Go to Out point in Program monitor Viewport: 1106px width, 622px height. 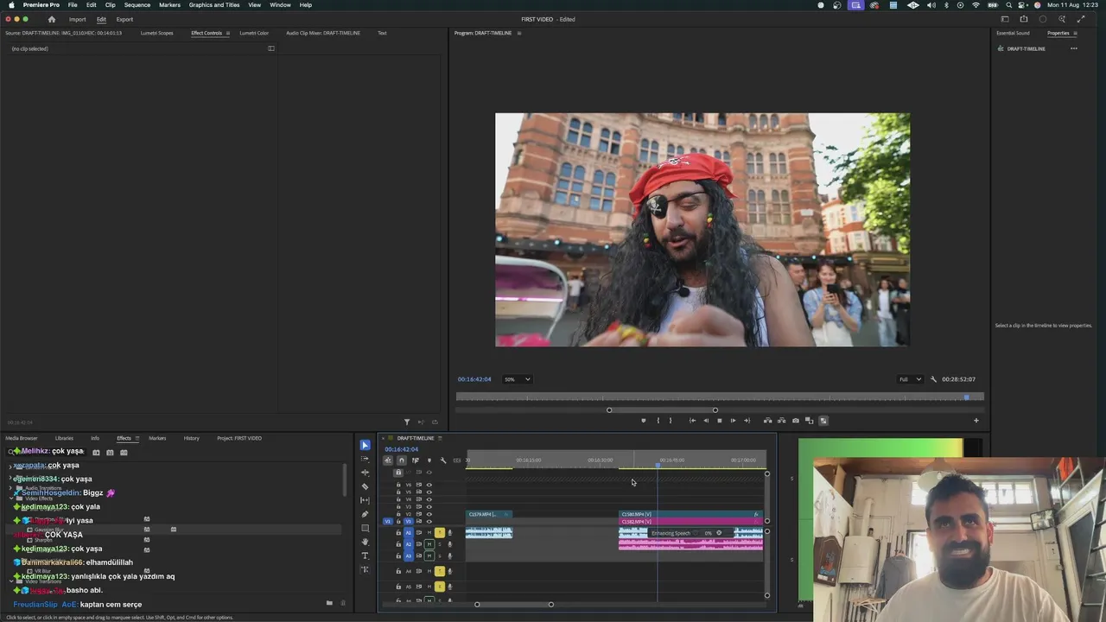pos(747,421)
